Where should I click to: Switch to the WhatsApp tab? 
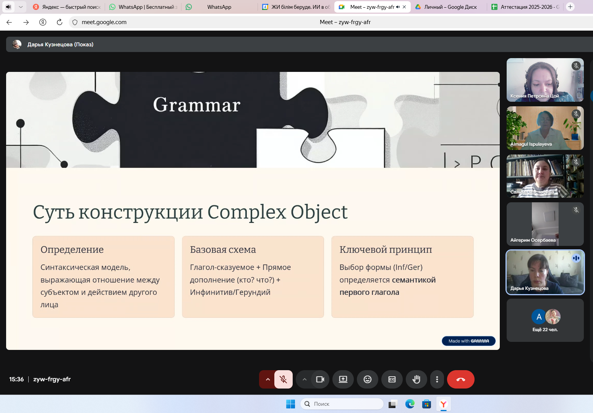click(219, 7)
